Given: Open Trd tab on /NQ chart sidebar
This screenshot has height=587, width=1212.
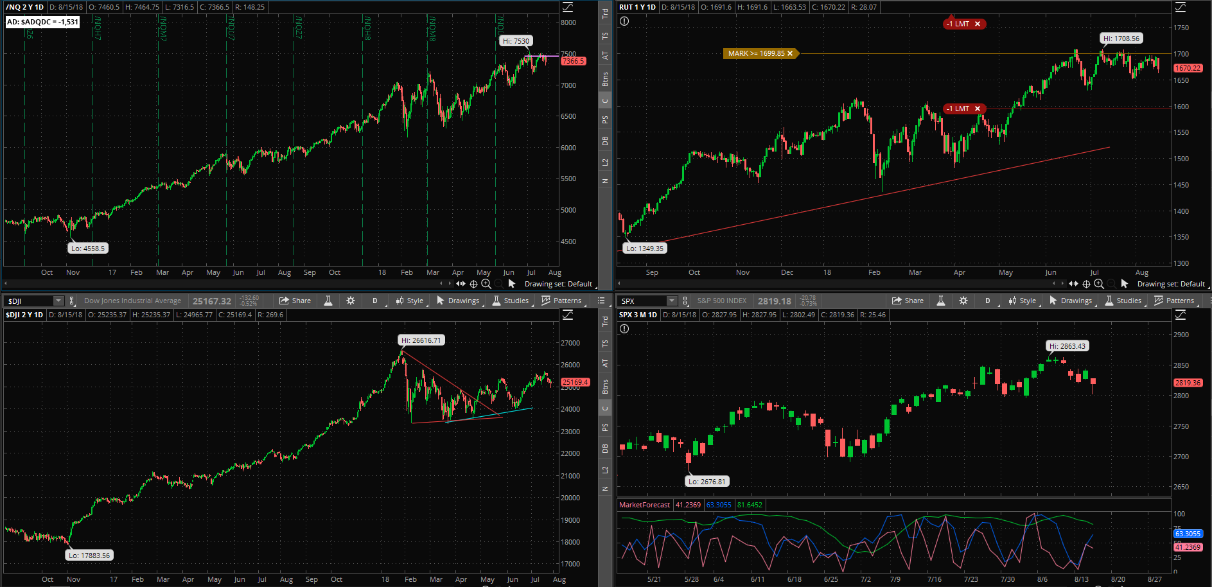Looking at the screenshot, I should pos(605,13).
